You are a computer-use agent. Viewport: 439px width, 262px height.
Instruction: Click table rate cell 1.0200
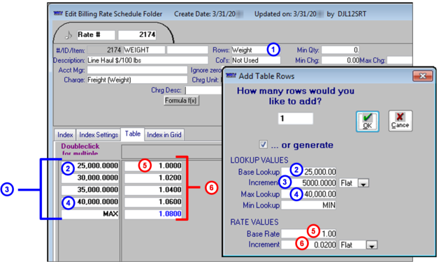(153, 177)
